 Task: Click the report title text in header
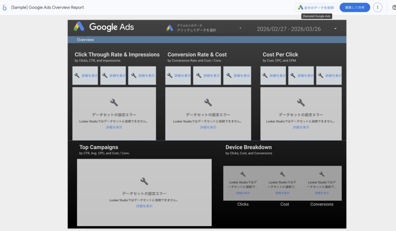tap(48, 7)
